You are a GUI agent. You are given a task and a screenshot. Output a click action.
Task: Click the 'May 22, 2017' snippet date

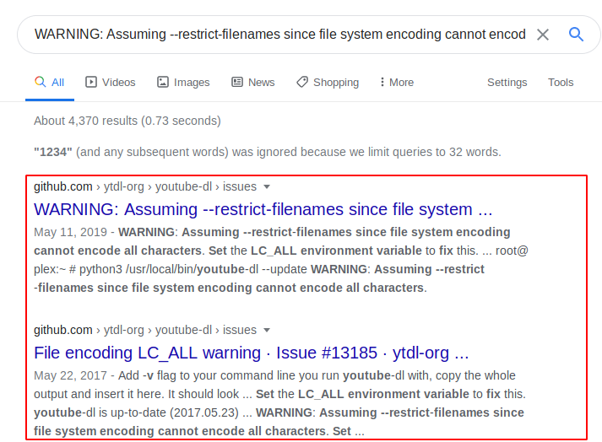[70, 375]
